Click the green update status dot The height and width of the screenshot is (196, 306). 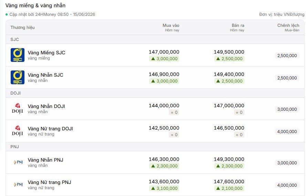7,14
